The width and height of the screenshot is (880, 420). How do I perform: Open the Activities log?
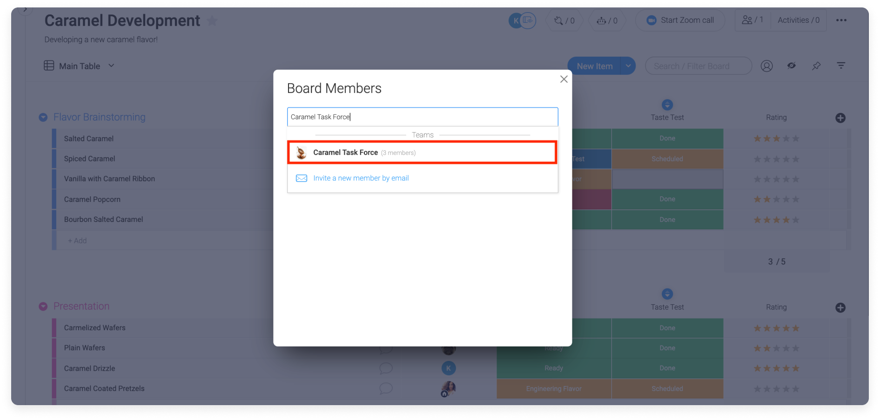click(x=799, y=20)
